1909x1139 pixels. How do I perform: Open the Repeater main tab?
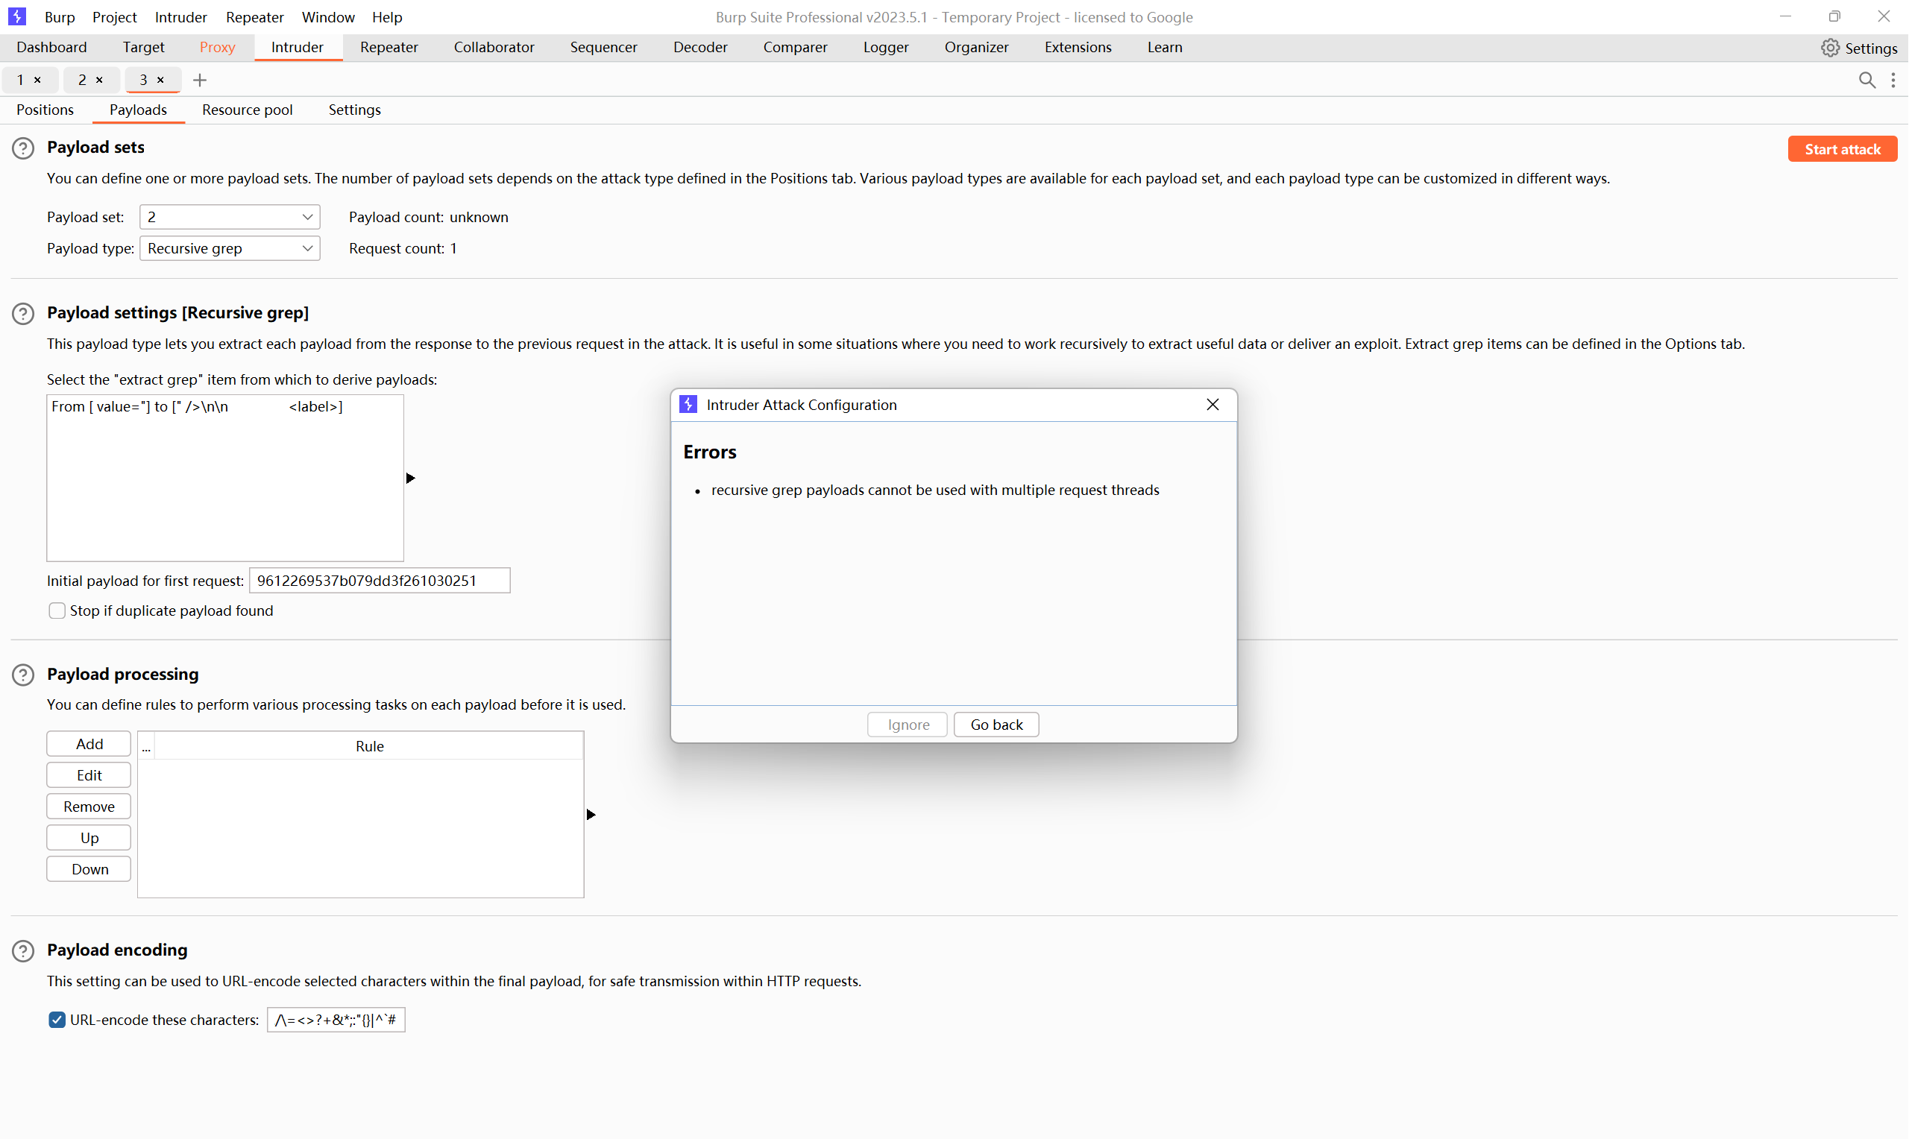pos(389,48)
